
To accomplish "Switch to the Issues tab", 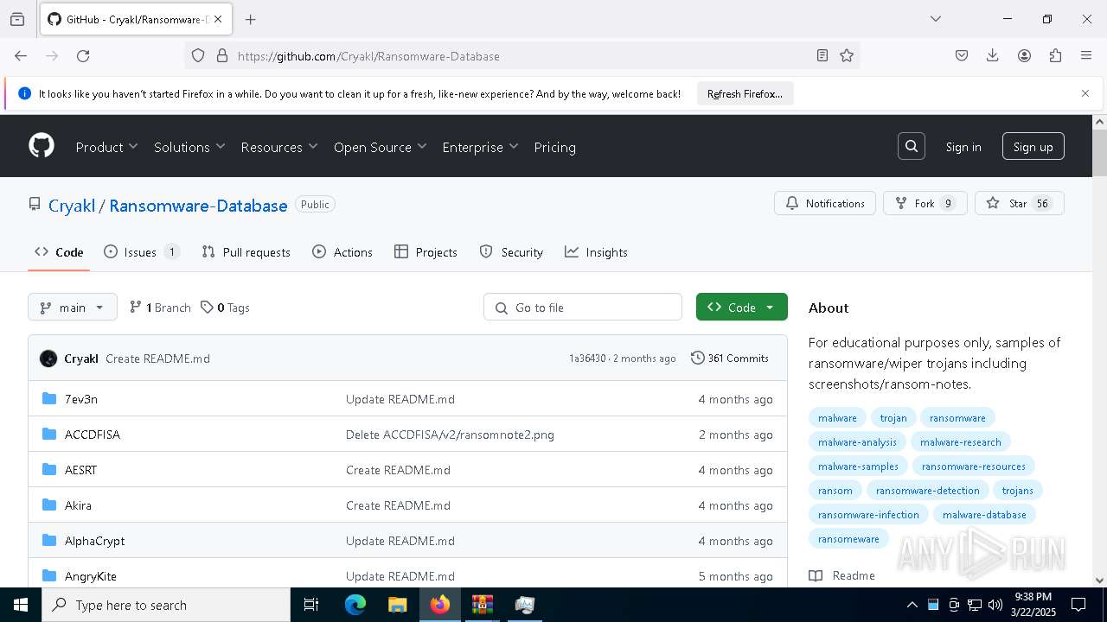I will pyautogui.click(x=142, y=252).
